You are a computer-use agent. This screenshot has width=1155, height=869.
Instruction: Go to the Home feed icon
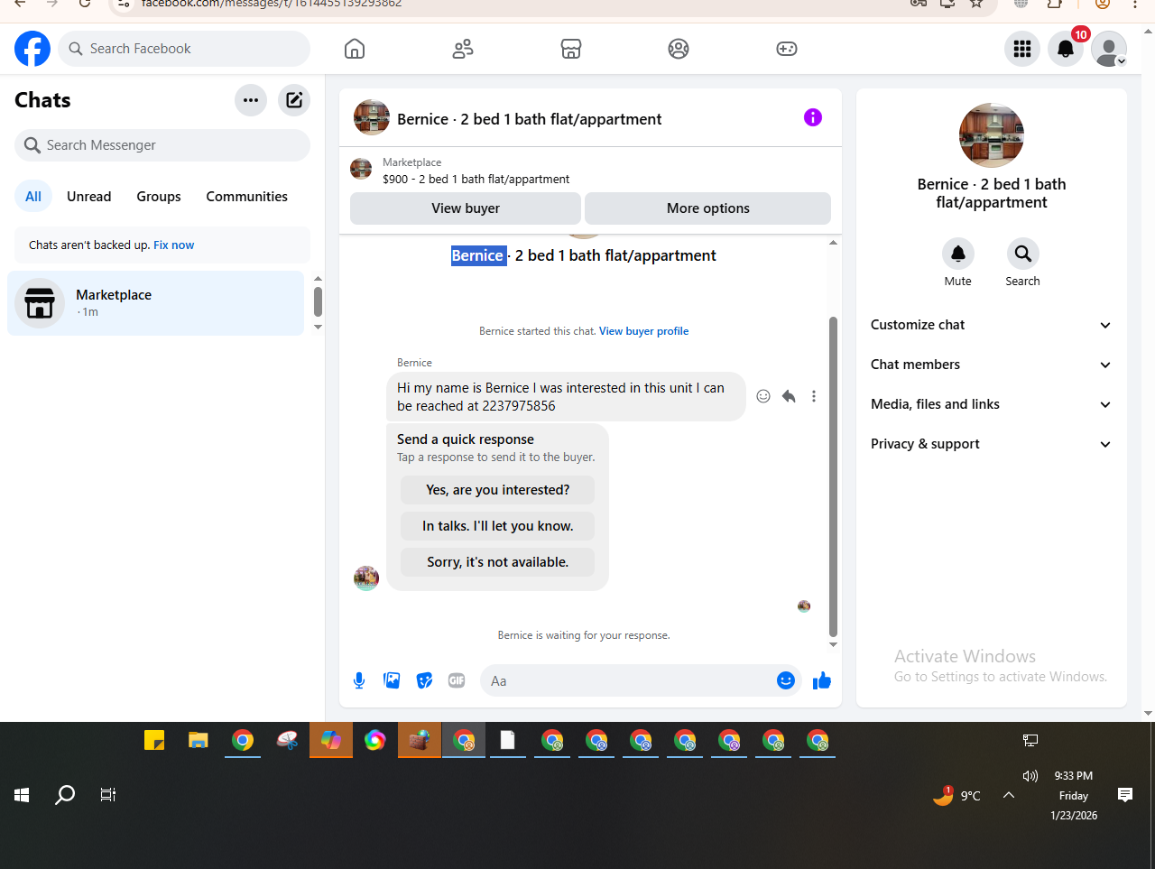pos(355,49)
